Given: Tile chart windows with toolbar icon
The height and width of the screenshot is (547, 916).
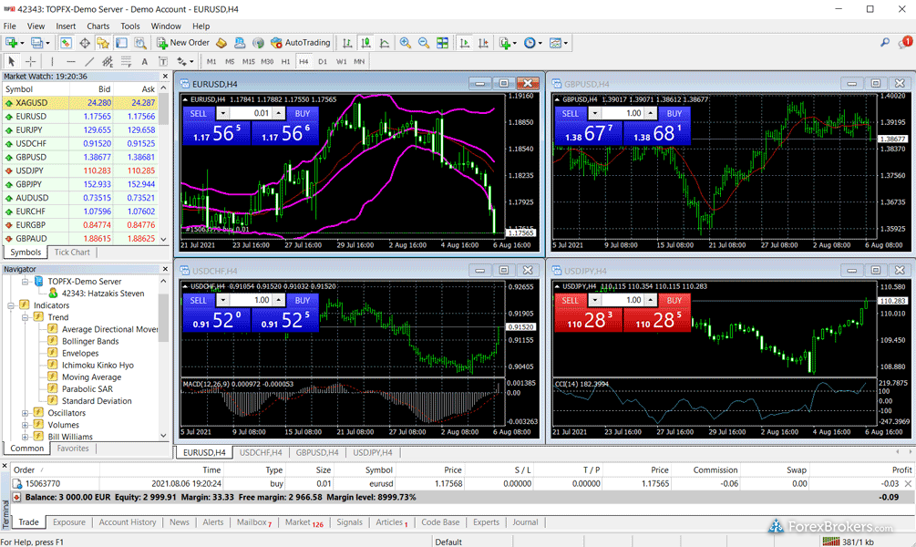Looking at the screenshot, I should [x=442, y=43].
